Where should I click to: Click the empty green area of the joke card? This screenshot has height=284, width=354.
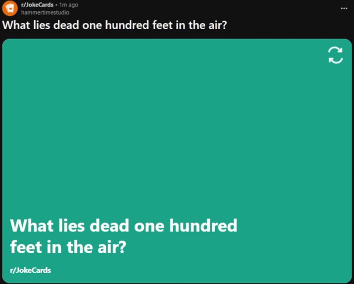coord(177,131)
